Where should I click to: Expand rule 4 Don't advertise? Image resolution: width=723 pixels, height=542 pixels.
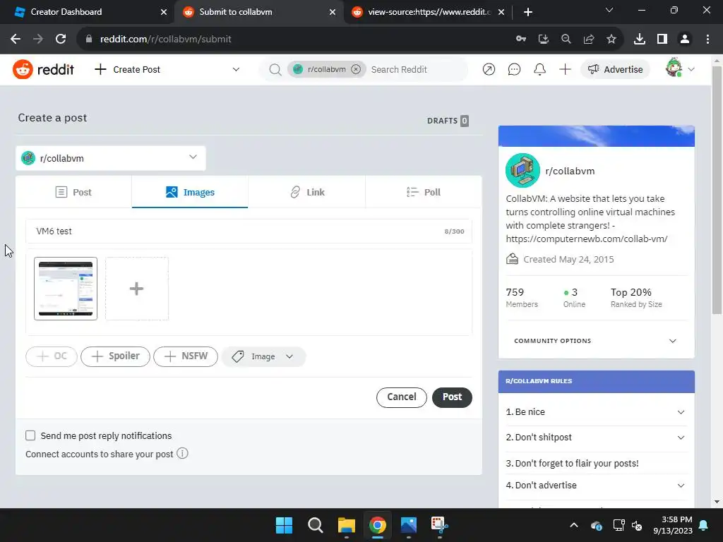(596, 486)
